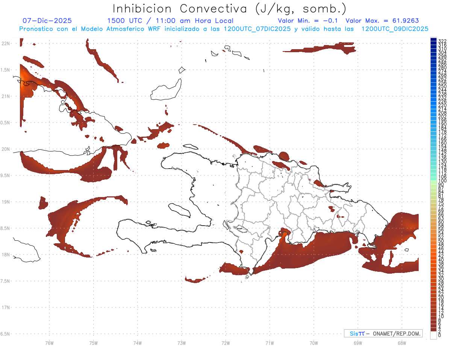
Task: Click the '69W' longitude label
Action: click(x=357, y=343)
